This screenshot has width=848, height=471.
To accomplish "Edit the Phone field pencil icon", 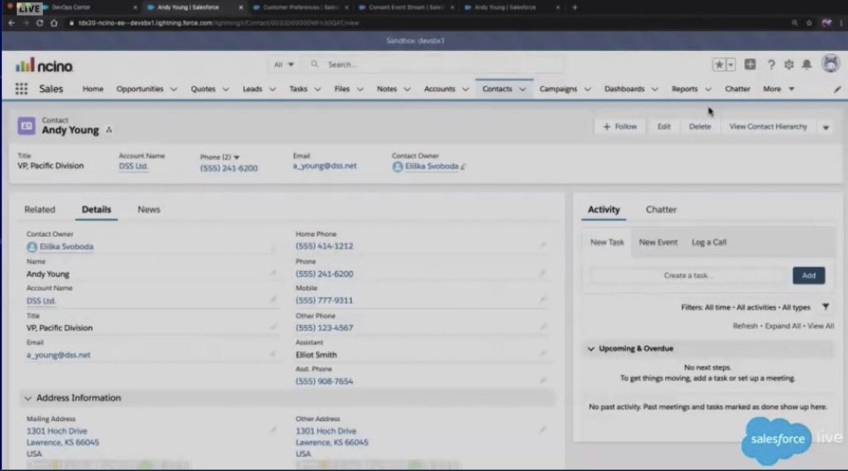I will tap(543, 273).
